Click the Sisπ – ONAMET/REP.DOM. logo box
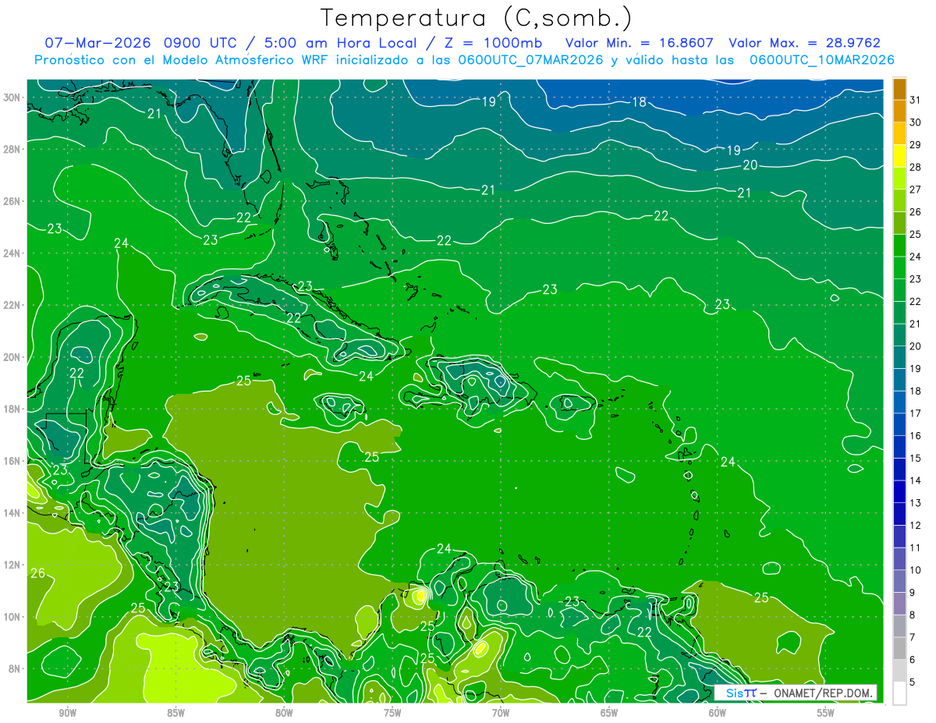The width and height of the screenshot is (936, 723). pyautogui.click(x=796, y=693)
